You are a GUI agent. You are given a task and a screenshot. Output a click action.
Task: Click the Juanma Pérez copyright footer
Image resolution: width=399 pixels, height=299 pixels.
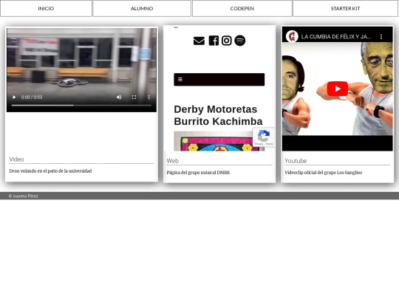pos(23,196)
